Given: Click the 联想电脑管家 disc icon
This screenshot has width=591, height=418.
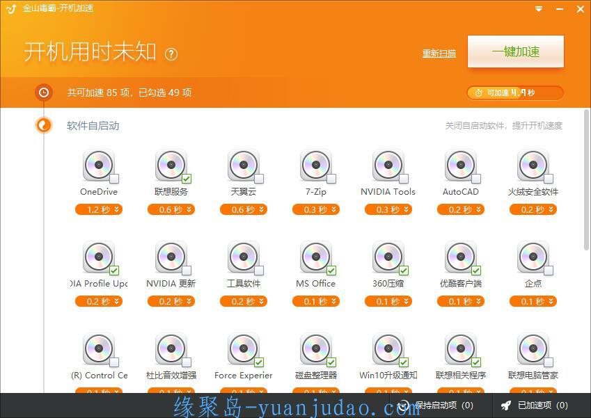Looking at the screenshot, I should [533, 348].
